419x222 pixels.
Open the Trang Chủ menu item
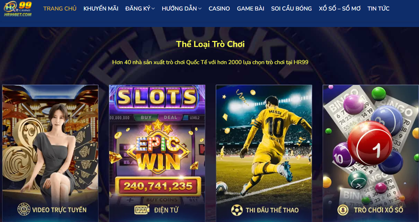[x=60, y=8]
